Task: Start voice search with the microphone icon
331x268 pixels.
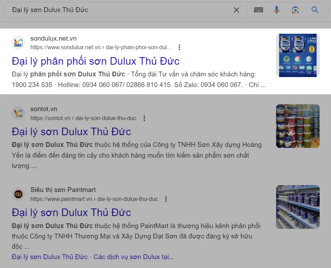Action: click(x=276, y=10)
